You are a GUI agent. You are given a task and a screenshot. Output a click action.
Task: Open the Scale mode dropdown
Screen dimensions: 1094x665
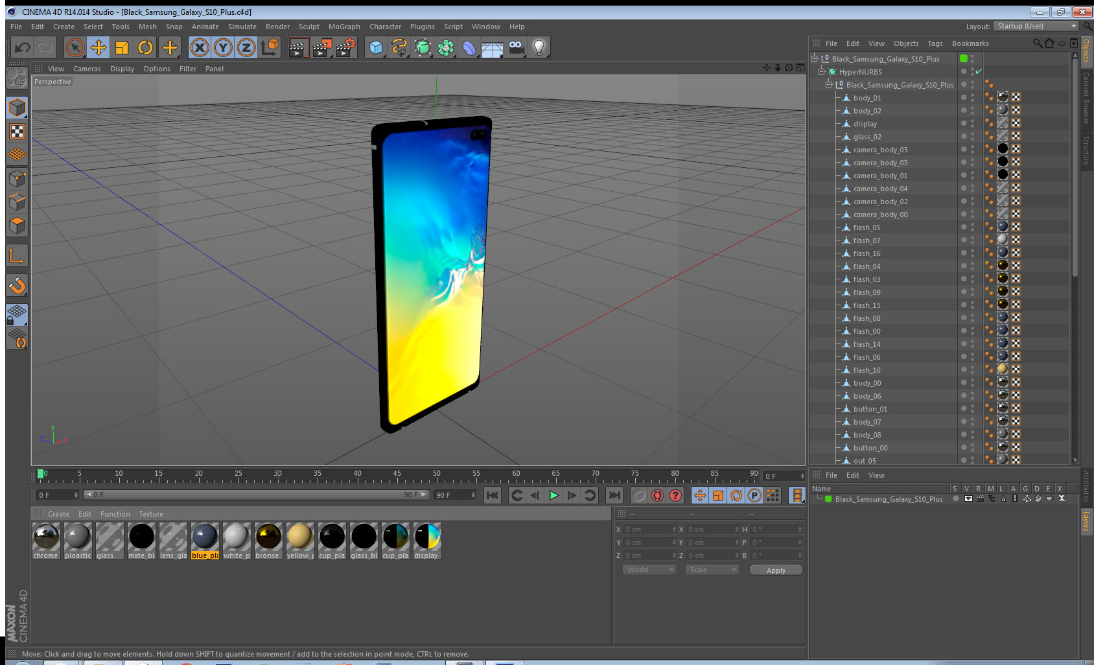click(712, 570)
